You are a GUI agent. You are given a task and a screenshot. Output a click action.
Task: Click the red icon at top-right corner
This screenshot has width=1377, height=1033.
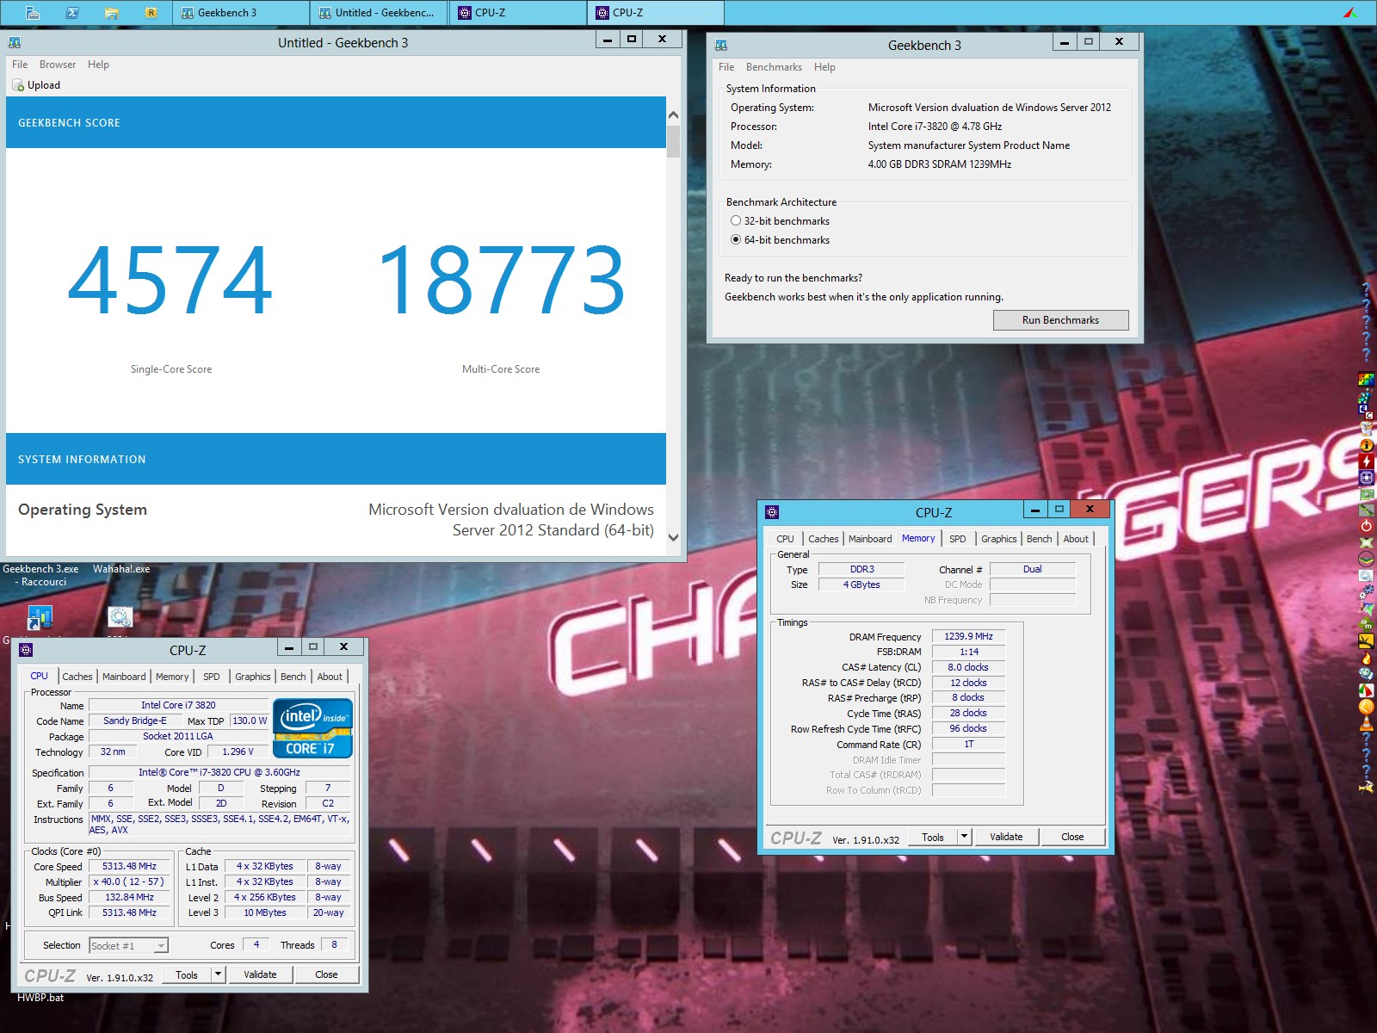pyautogui.click(x=1350, y=12)
